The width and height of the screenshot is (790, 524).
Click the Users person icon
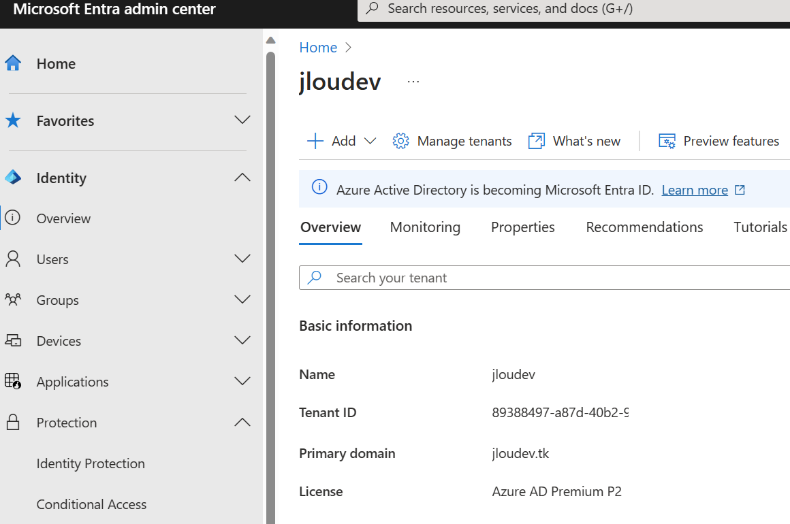tap(12, 259)
